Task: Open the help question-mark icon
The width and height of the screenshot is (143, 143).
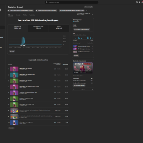Action: tap(137, 2)
